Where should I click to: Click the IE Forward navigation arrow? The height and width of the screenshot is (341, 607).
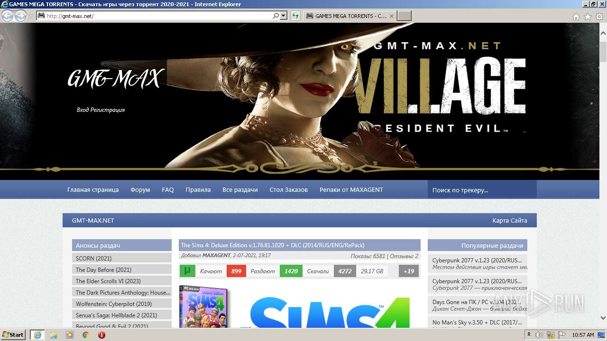coord(20,16)
